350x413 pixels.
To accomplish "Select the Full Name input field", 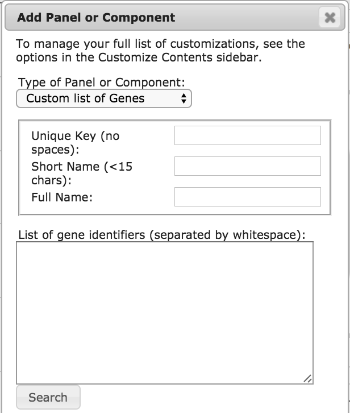I will [x=247, y=197].
